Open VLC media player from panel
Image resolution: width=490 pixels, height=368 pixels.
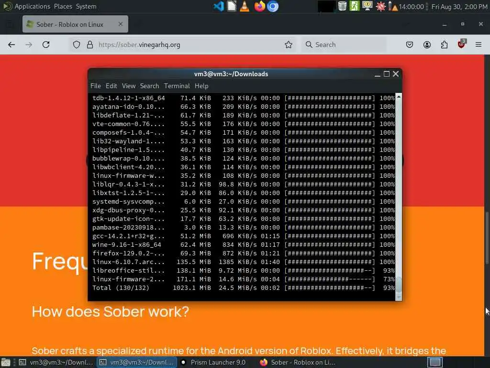click(x=245, y=6)
